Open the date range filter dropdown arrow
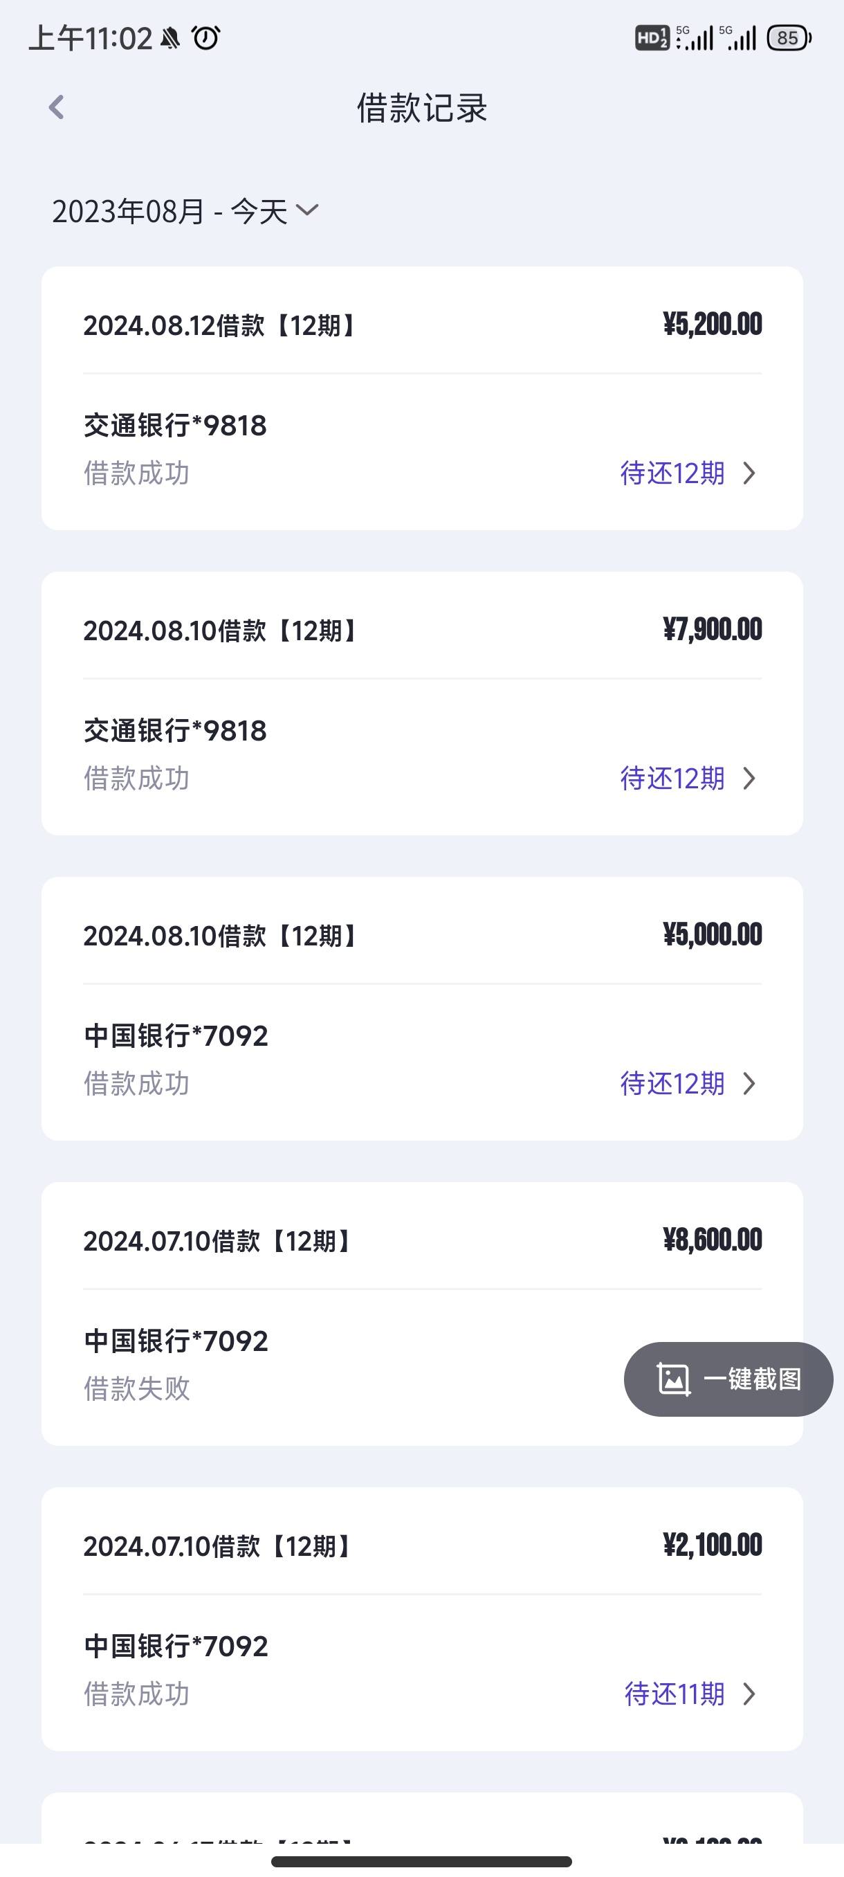The image size is (844, 1877). (307, 210)
